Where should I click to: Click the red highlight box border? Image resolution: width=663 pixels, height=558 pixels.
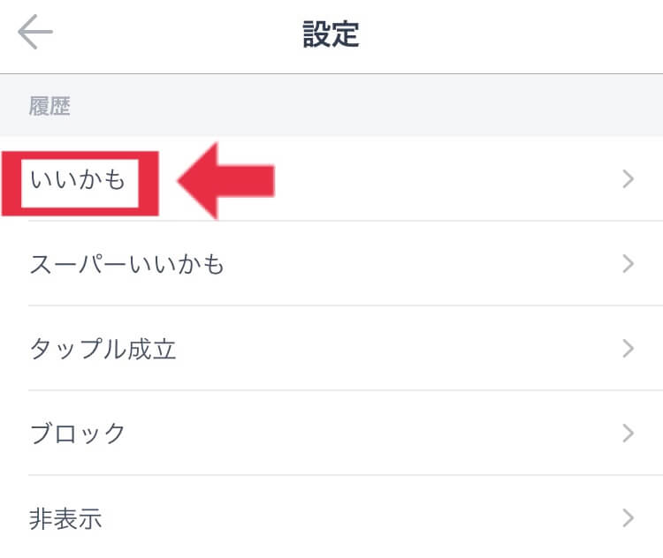tap(149, 182)
